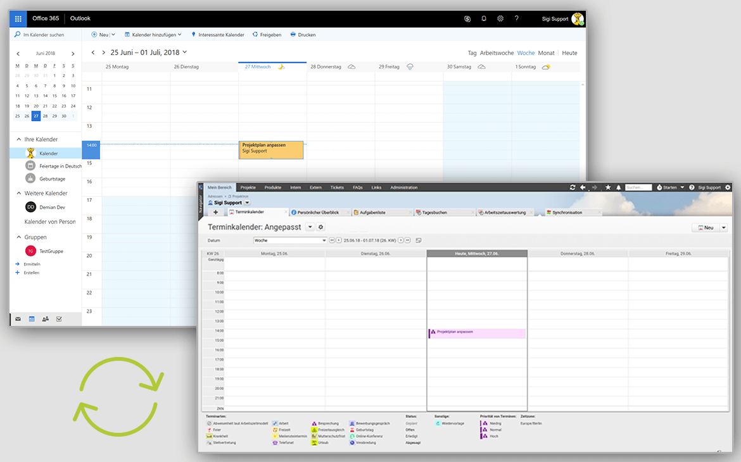Open Outlook help question mark
This screenshot has width=741, height=462.
pos(517,19)
